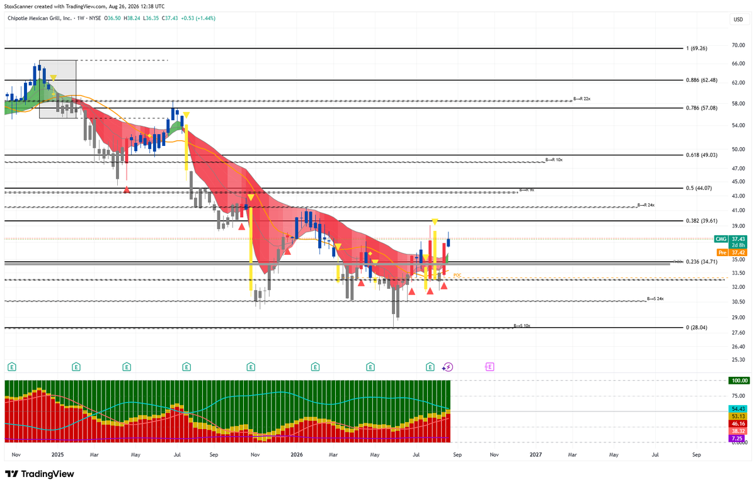Open the earnings marker near February 2025
Screen dimensions: 756x487
(x=76, y=366)
